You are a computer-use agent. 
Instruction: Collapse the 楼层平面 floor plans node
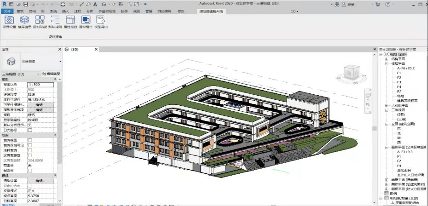pos(387,64)
